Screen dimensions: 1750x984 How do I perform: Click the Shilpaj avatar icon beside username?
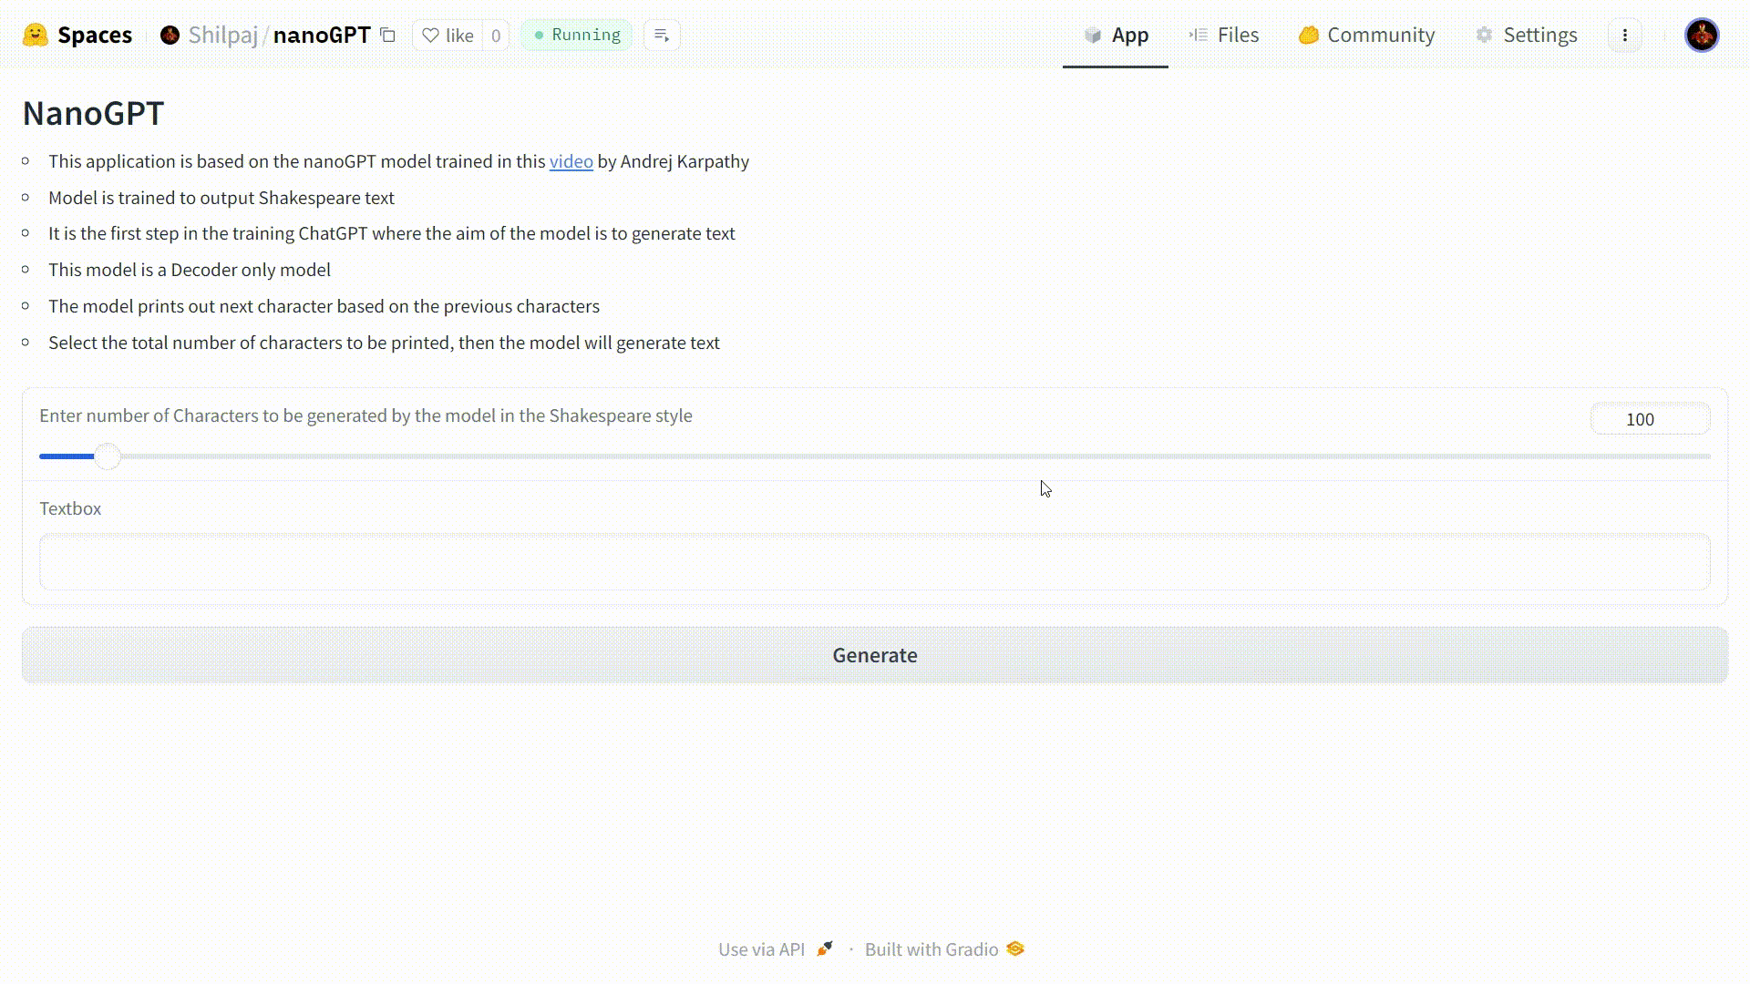170,35
